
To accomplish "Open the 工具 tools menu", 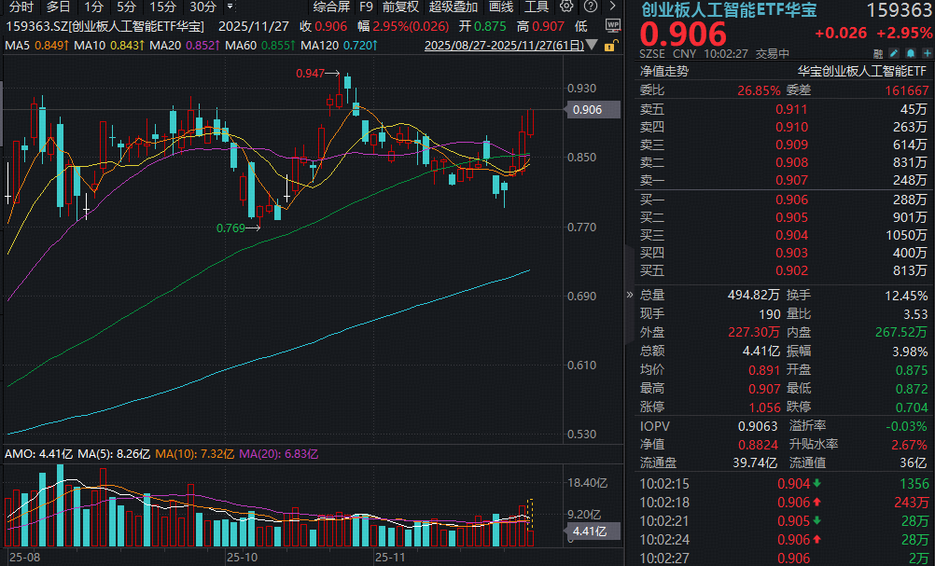I will coord(537,6).
